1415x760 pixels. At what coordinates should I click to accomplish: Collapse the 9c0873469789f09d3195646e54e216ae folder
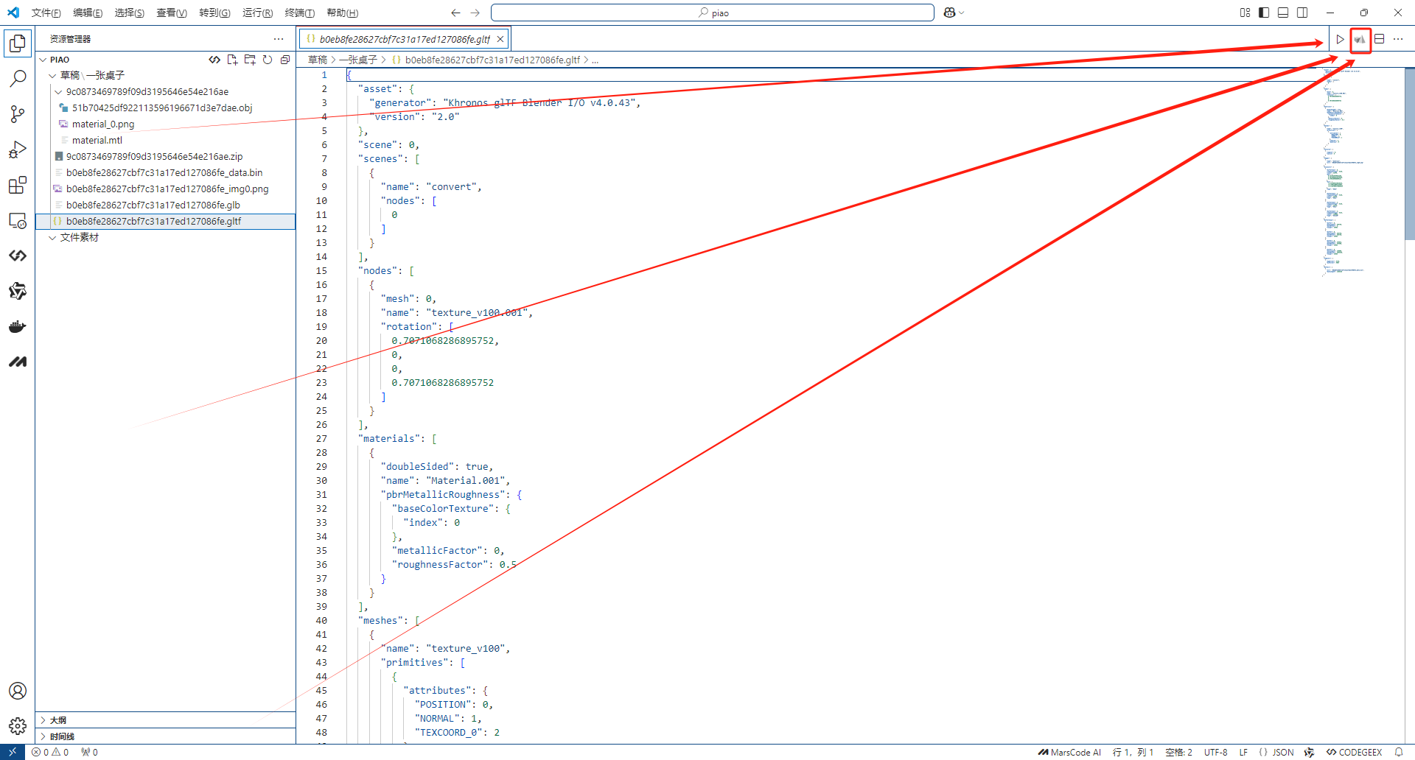58,92
